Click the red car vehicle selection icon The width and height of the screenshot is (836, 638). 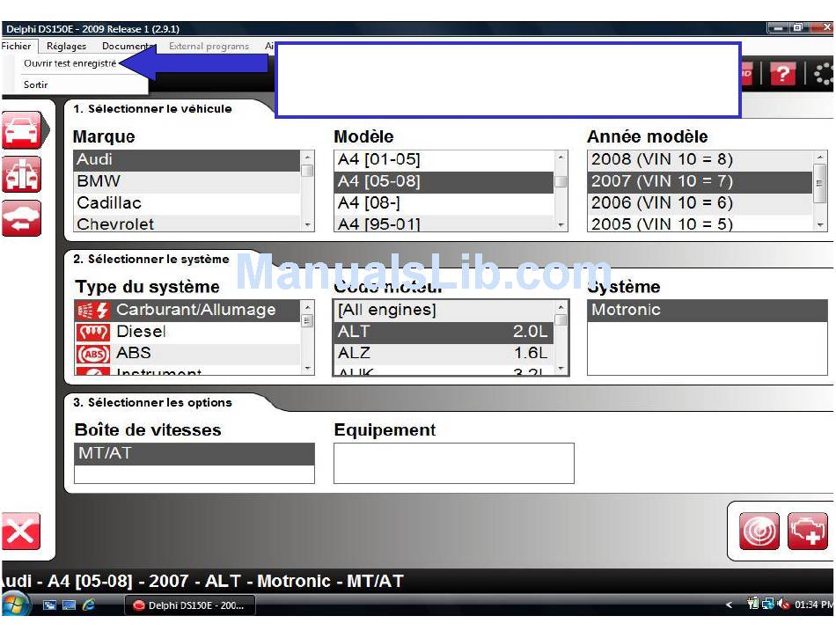coord(21,131)
